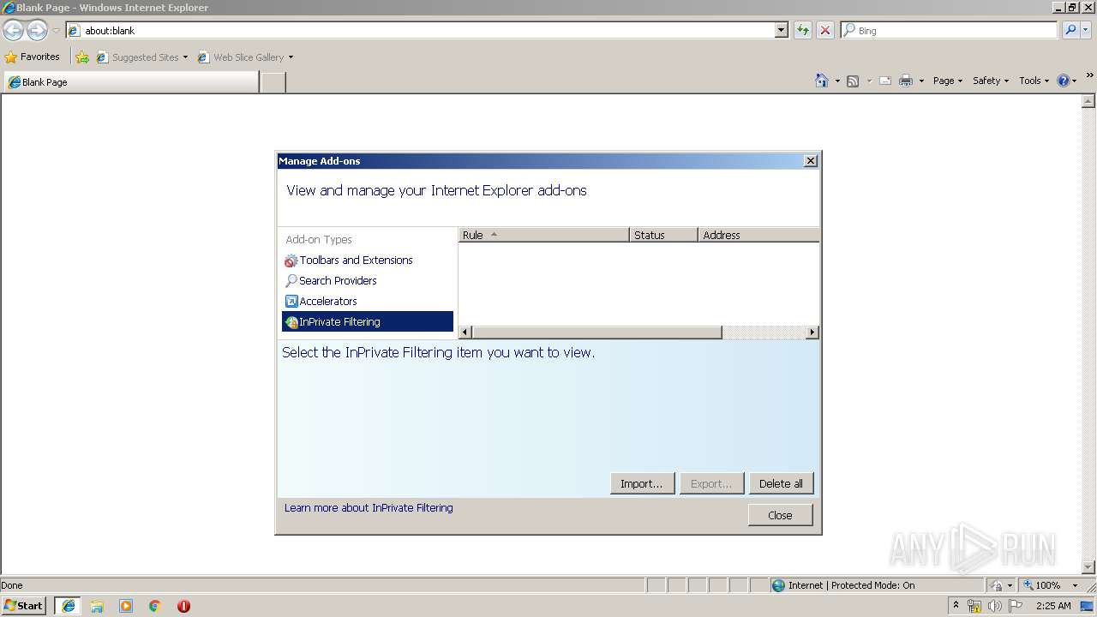Click the network warning tray icon
Screen dimensions: 1097x617
(x=974, y=606)
